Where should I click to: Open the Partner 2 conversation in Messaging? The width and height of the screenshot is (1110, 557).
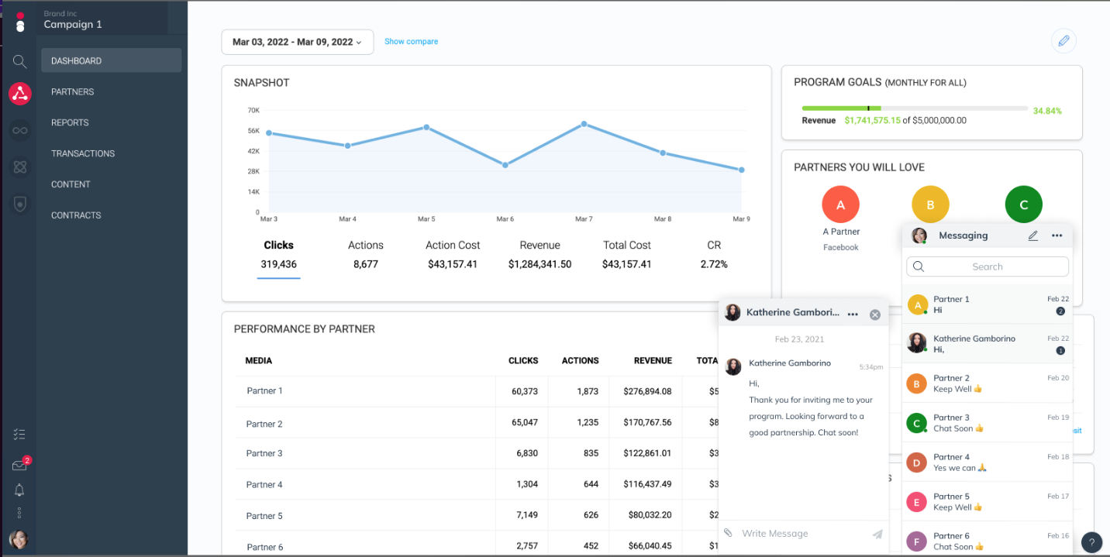[x=988, y=383]
